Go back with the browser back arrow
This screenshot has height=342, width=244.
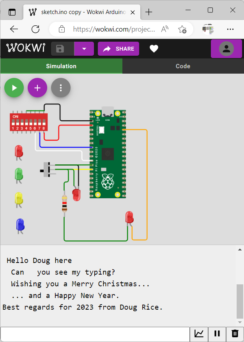[x=14, y=29]
